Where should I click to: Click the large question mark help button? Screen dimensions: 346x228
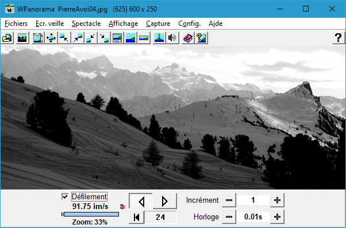coord(339,38)
